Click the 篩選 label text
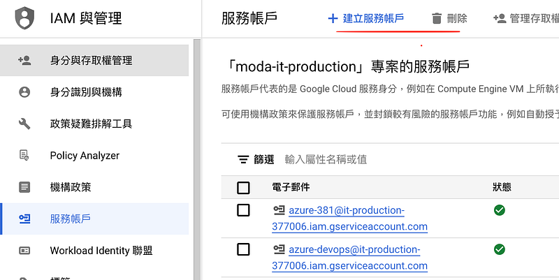559x280 pixels. coord(264,160)
